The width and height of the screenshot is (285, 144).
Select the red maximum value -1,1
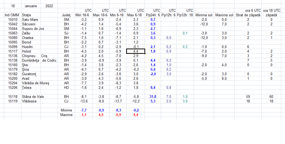(x=84, y=115)
